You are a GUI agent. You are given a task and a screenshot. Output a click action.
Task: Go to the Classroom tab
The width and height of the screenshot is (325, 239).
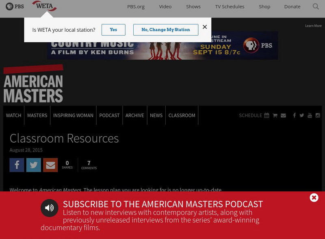(182, 115)
